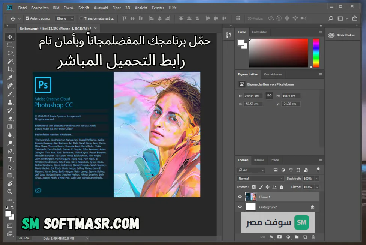Select the Brush tool
Viewport: 366px width, 245px height.
pyautogui.click(x=10, y=94)
